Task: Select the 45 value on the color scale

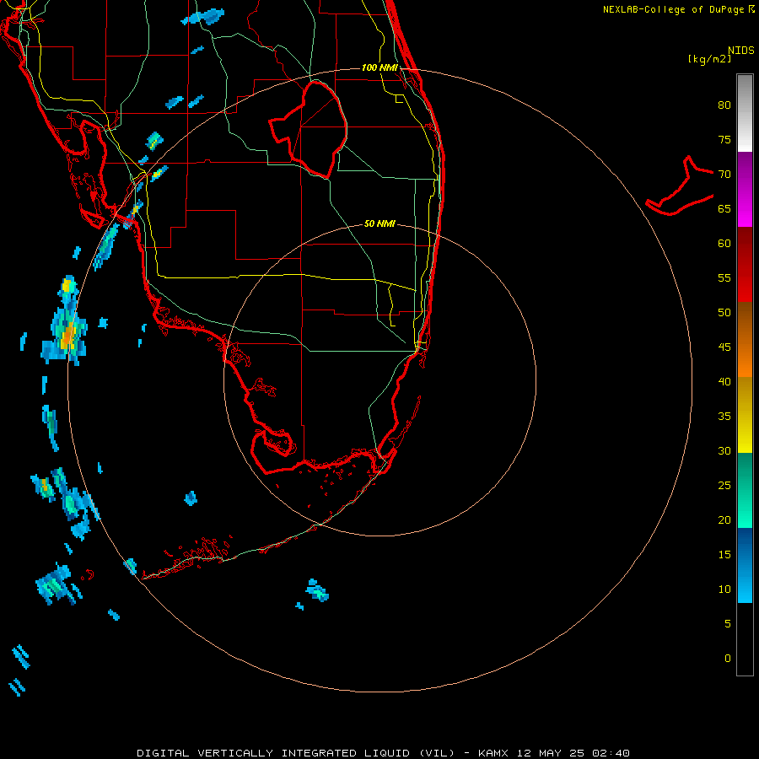Action: pos(724,347)
